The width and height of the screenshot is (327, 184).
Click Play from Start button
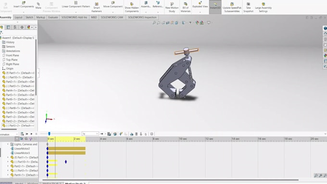click(27, 134)
